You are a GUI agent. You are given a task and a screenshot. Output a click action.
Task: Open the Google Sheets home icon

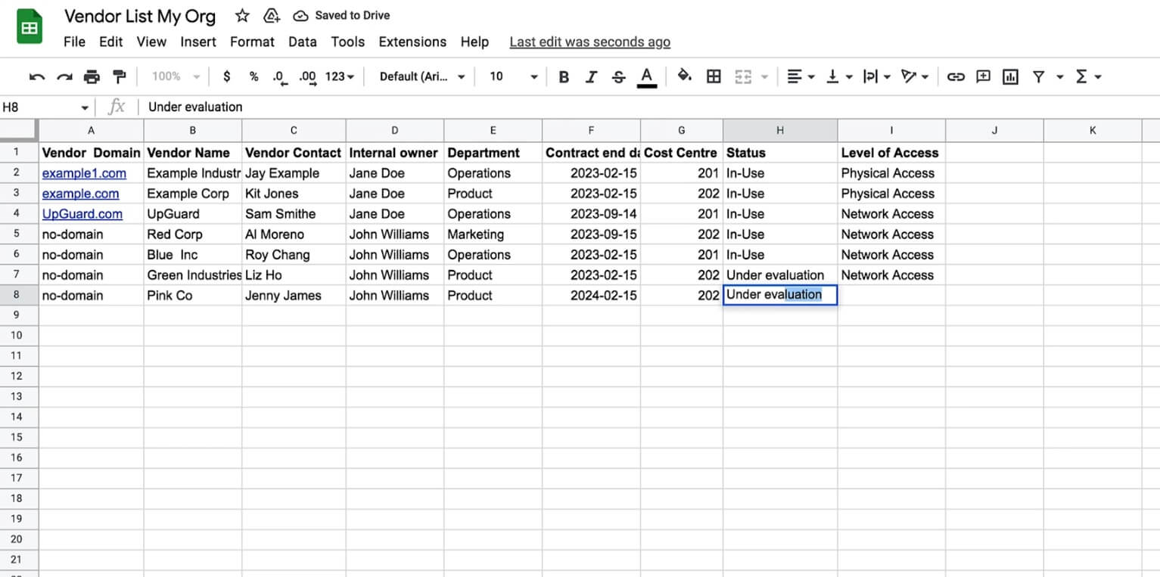coord(30,28)
